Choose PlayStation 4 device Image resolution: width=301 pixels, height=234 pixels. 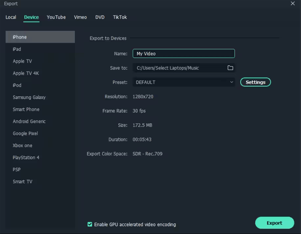click(x=40, y=157)
